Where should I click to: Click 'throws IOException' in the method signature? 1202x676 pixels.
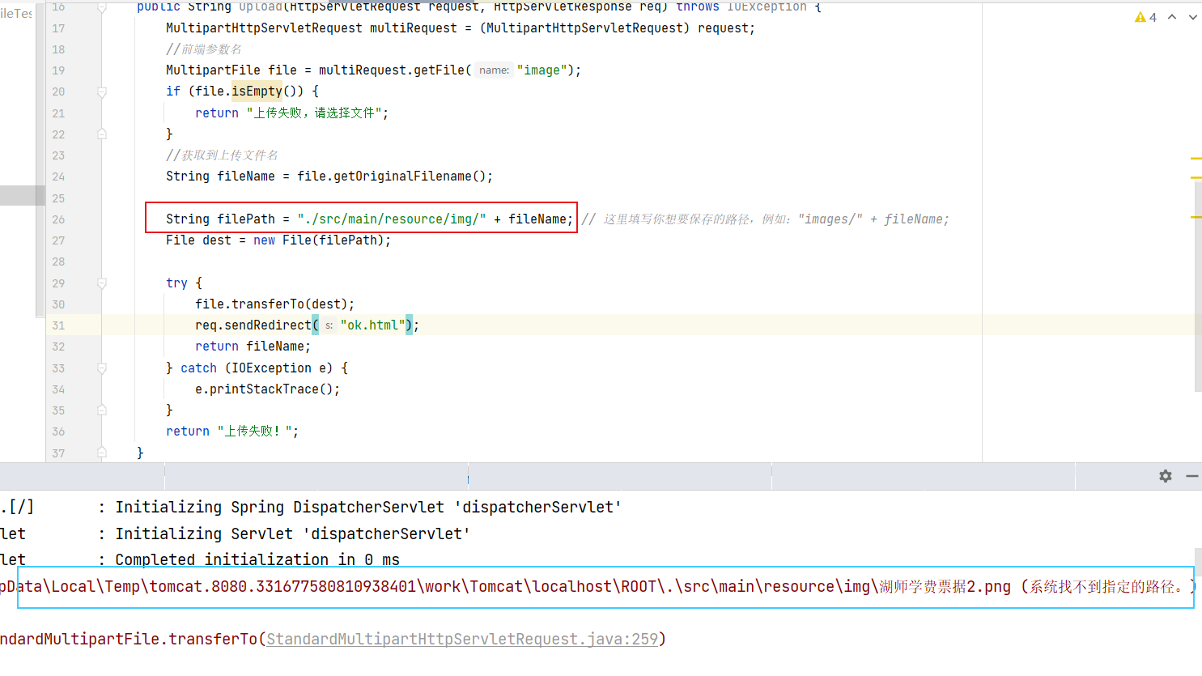tap(741, 6)
